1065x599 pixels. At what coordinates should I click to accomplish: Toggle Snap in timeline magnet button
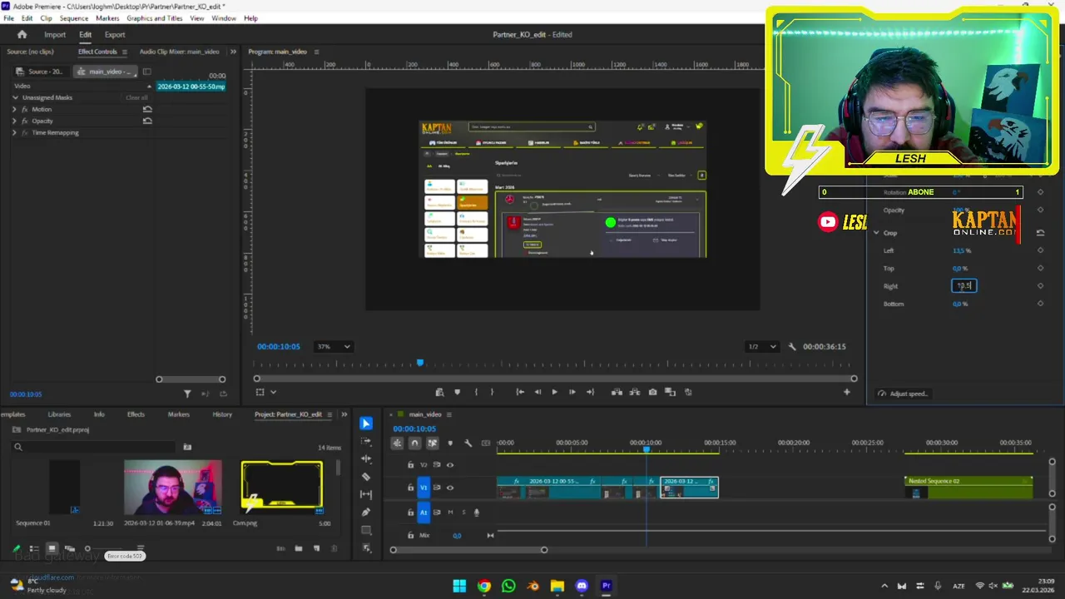[414, 443]
